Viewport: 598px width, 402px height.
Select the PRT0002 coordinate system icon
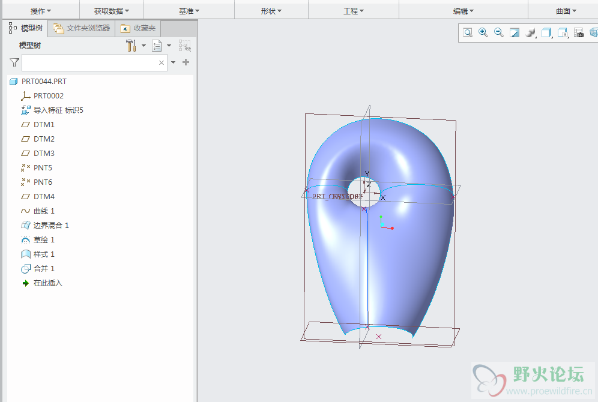click(x=26, y=96)
